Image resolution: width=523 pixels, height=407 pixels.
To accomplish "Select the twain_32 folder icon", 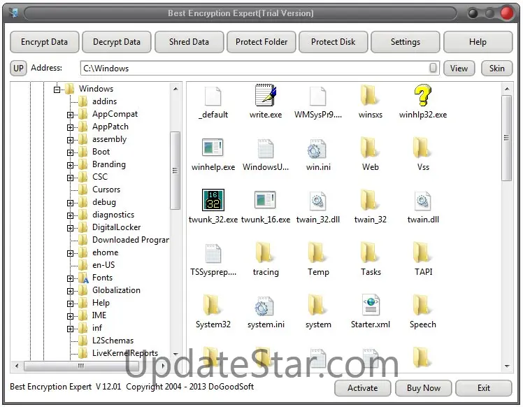I will coord(370,200).
